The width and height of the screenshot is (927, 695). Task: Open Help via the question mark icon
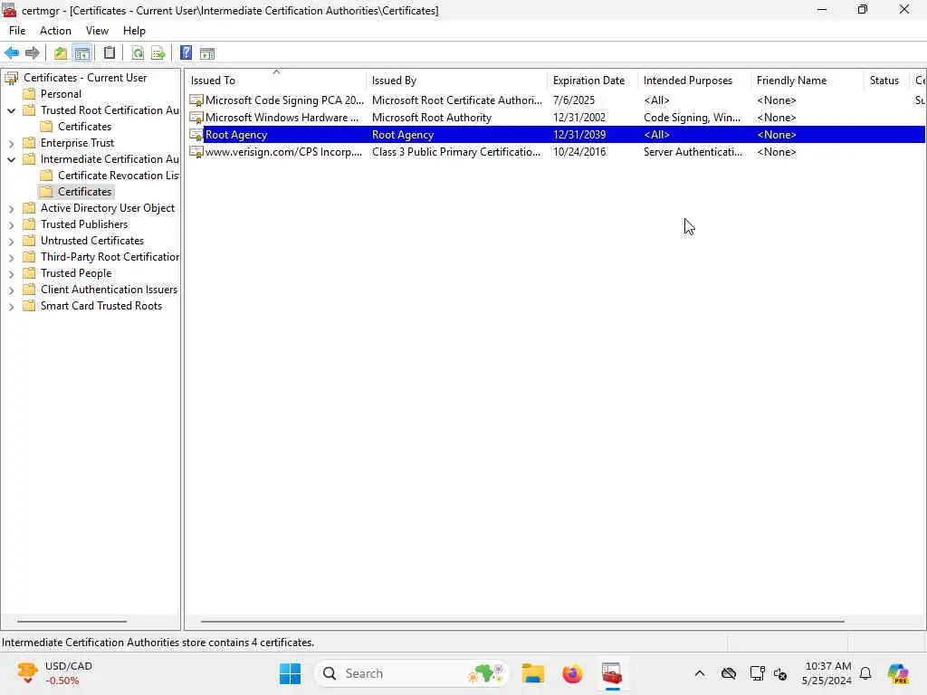pos(186,53)
